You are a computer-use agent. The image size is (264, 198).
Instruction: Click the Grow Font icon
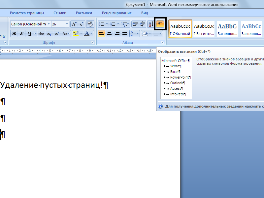point(74,24)
